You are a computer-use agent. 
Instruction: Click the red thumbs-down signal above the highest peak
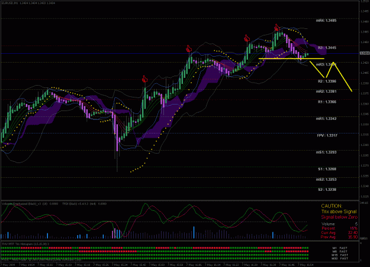point(277,27)
